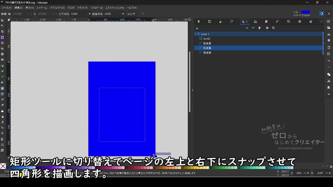Open the フィルター(S) menu
Viewport: 333px width, 187px height.
point(97,8)
